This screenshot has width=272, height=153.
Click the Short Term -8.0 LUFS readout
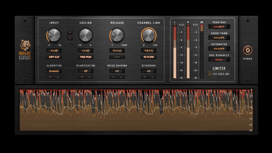point(219,38)
